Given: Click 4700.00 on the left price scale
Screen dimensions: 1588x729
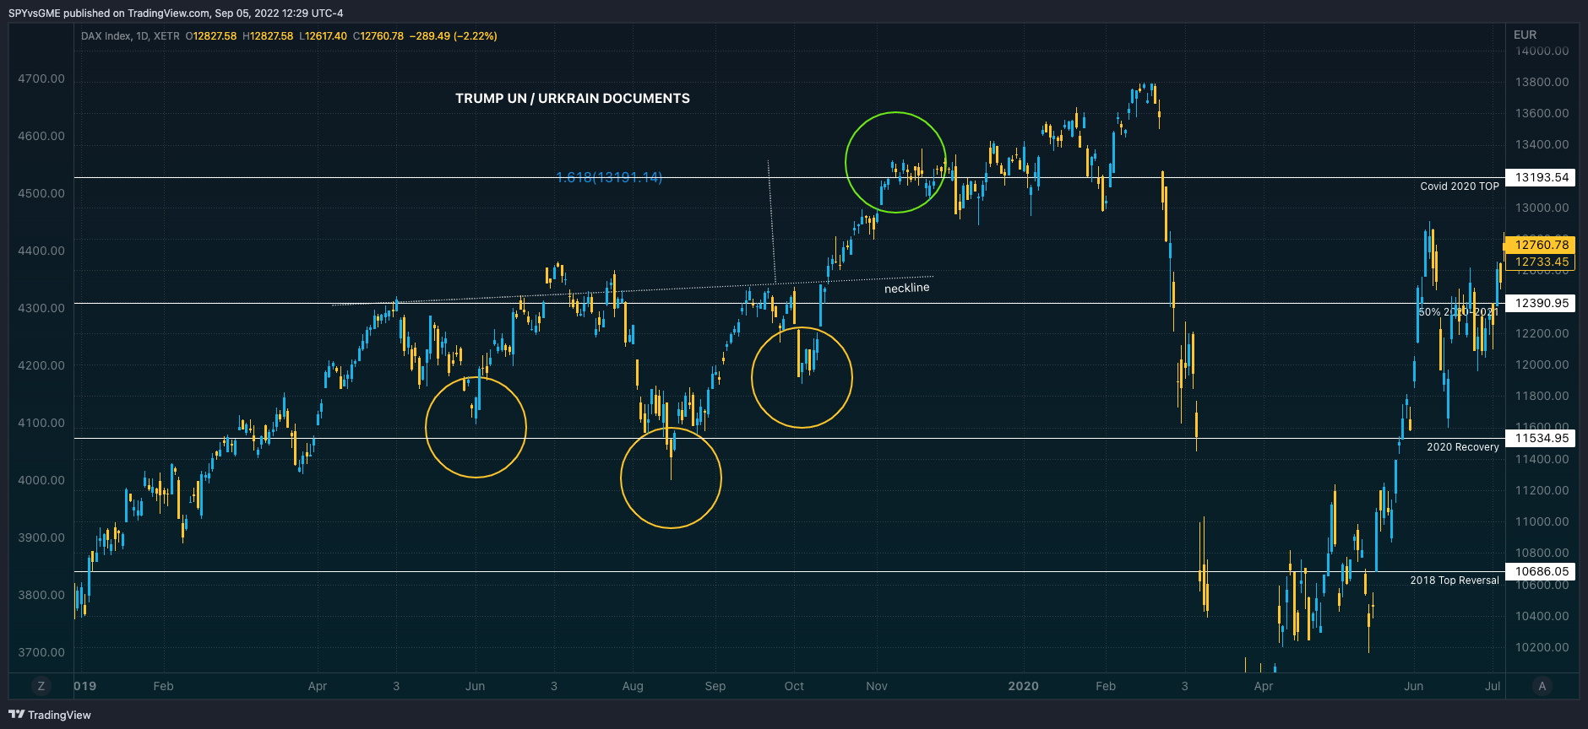Looking at the screenshot, I should 41,78.
